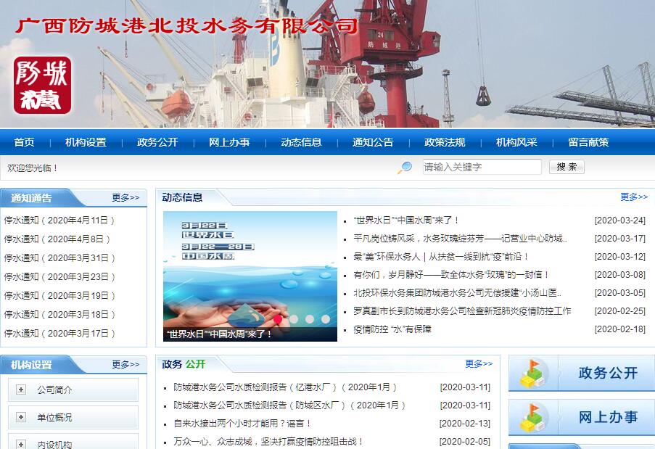Select 网上办事 navigation item
The width and height of the screenshot is (655, 449).
point(229,142)
